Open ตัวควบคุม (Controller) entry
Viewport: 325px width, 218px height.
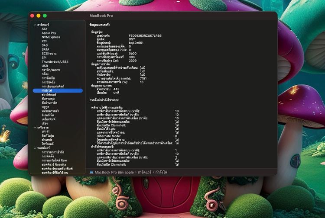pyautogui.click(x=48, y=99)
